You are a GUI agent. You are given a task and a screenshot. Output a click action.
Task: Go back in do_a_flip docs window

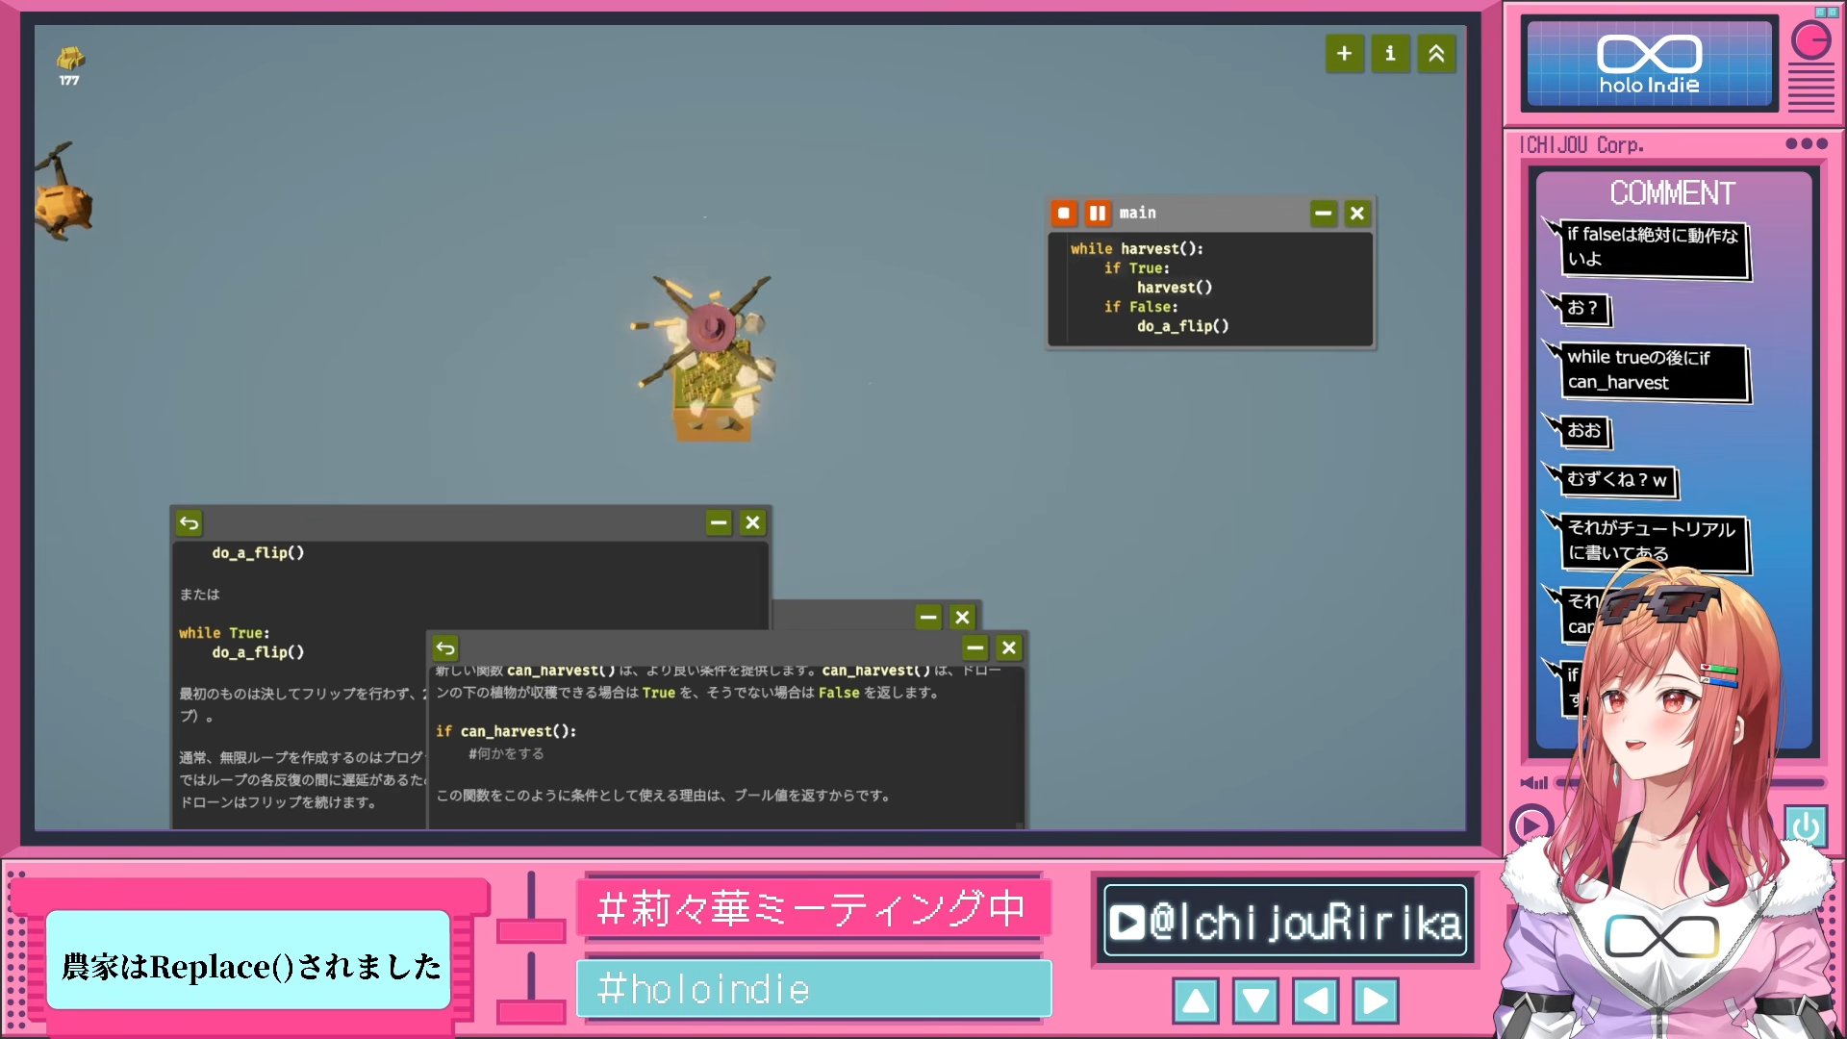point(190,523)
